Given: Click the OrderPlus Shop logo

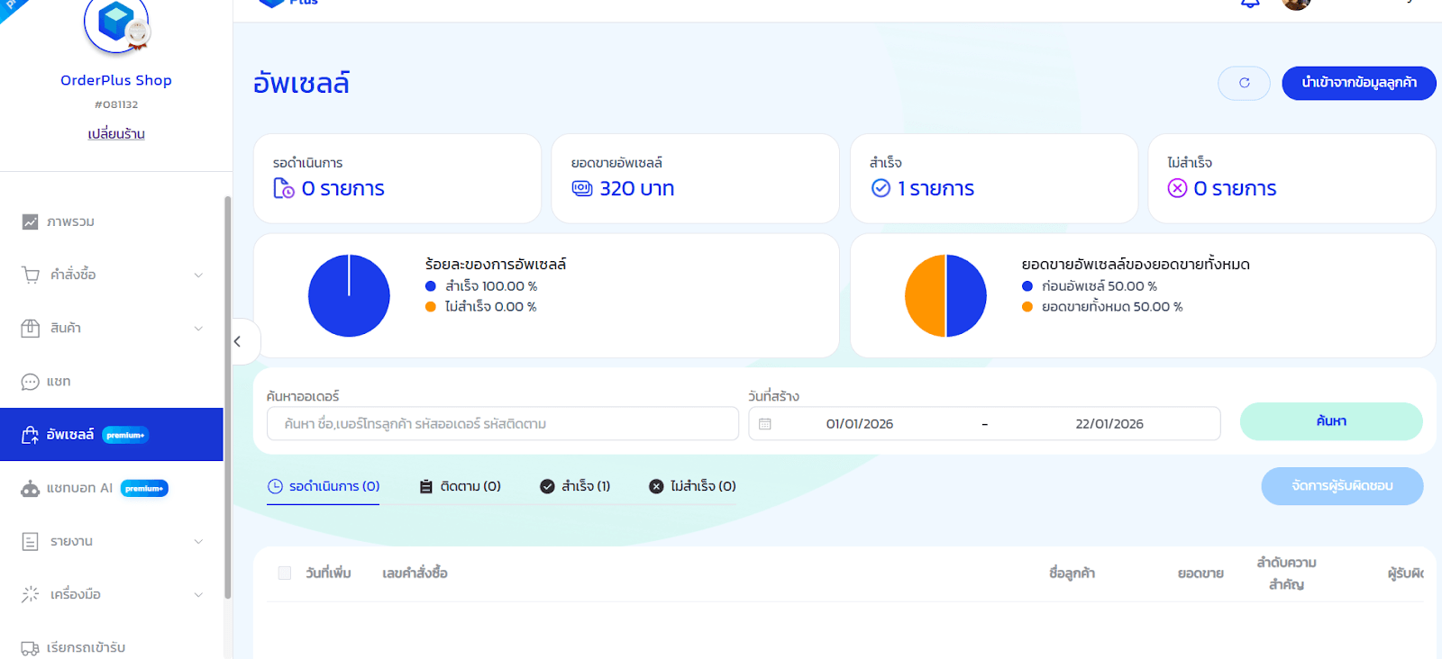Looking at the screenshot, I should pyautogui.click(x=116, y=23).
